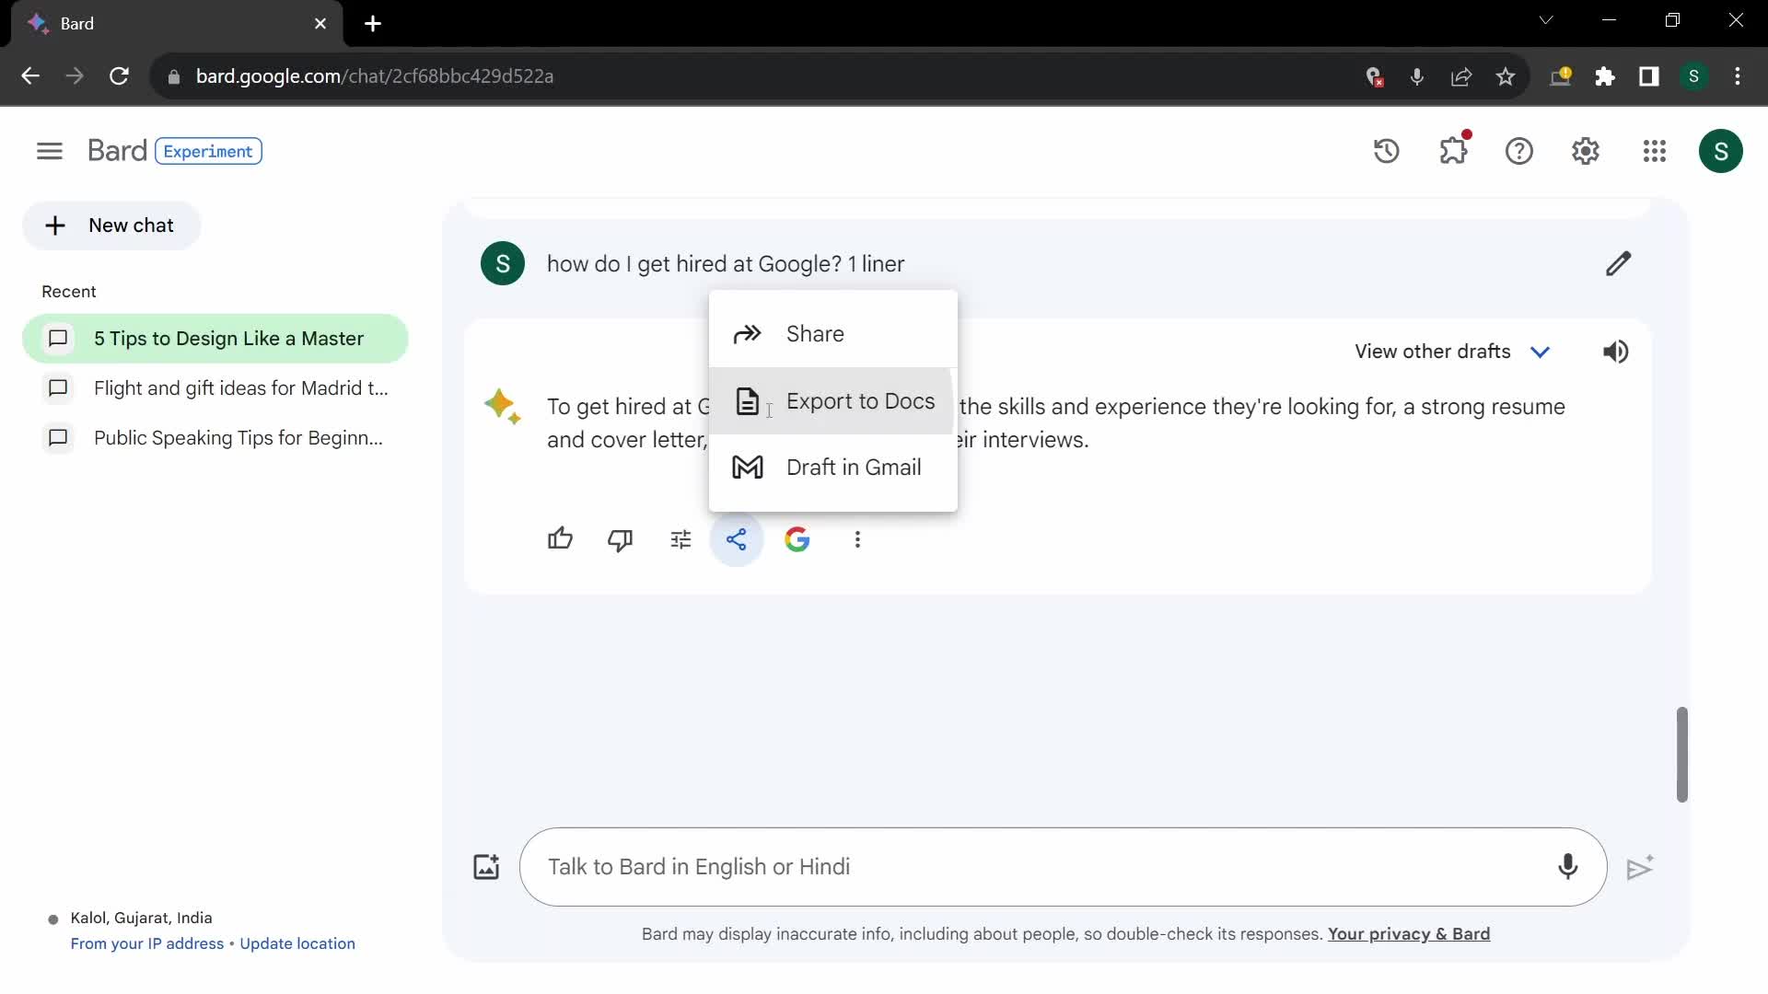Choose Draft in Gmail
This screenshot has width=1768, height=994.
point(833,468)
